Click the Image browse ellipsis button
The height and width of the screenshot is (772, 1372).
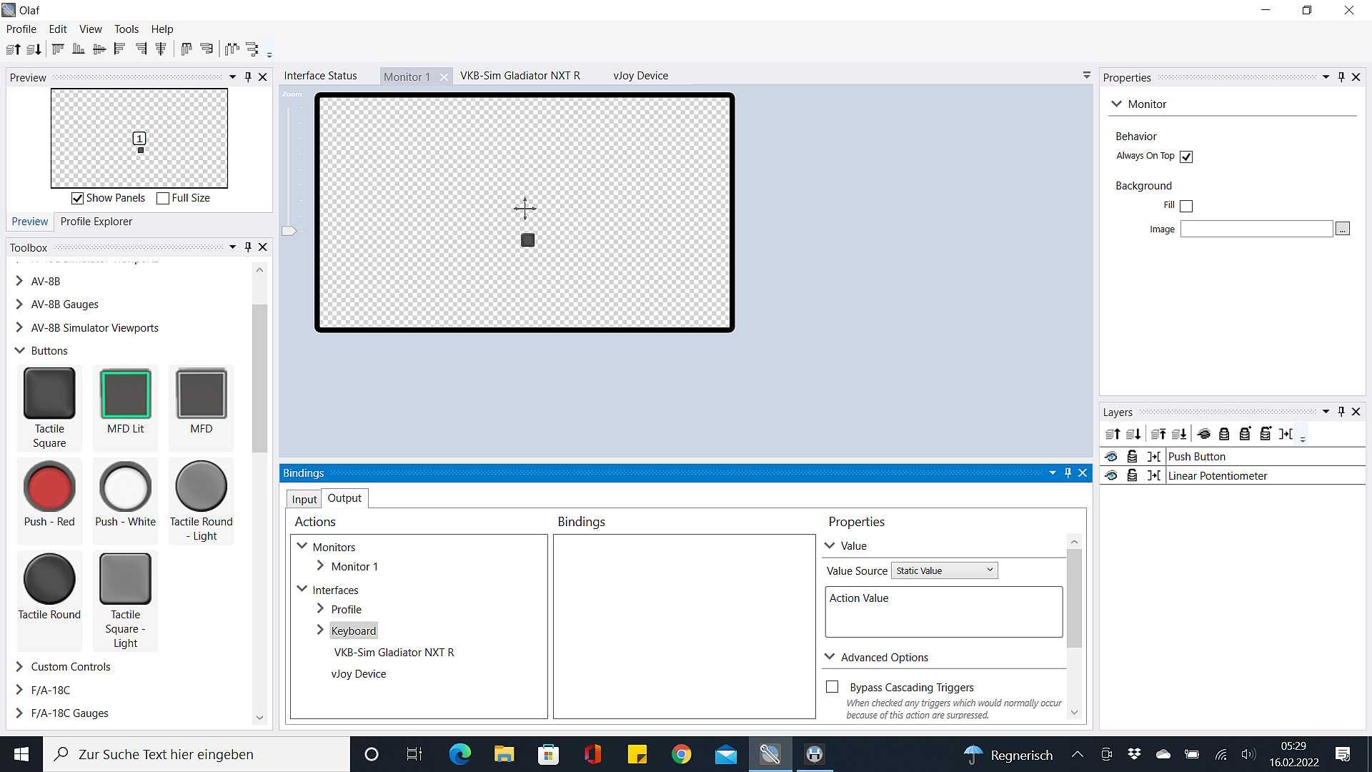click(x=1343, y=229)
